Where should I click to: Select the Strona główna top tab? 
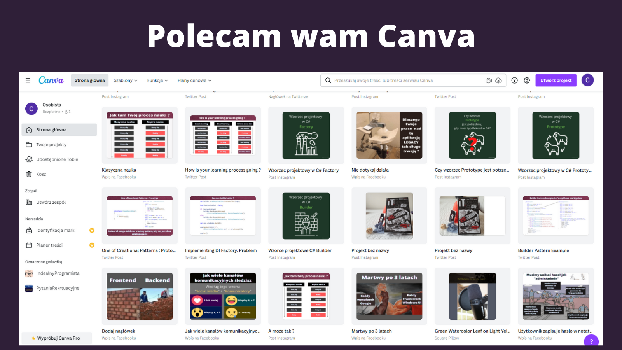click(x=90, y=80)
